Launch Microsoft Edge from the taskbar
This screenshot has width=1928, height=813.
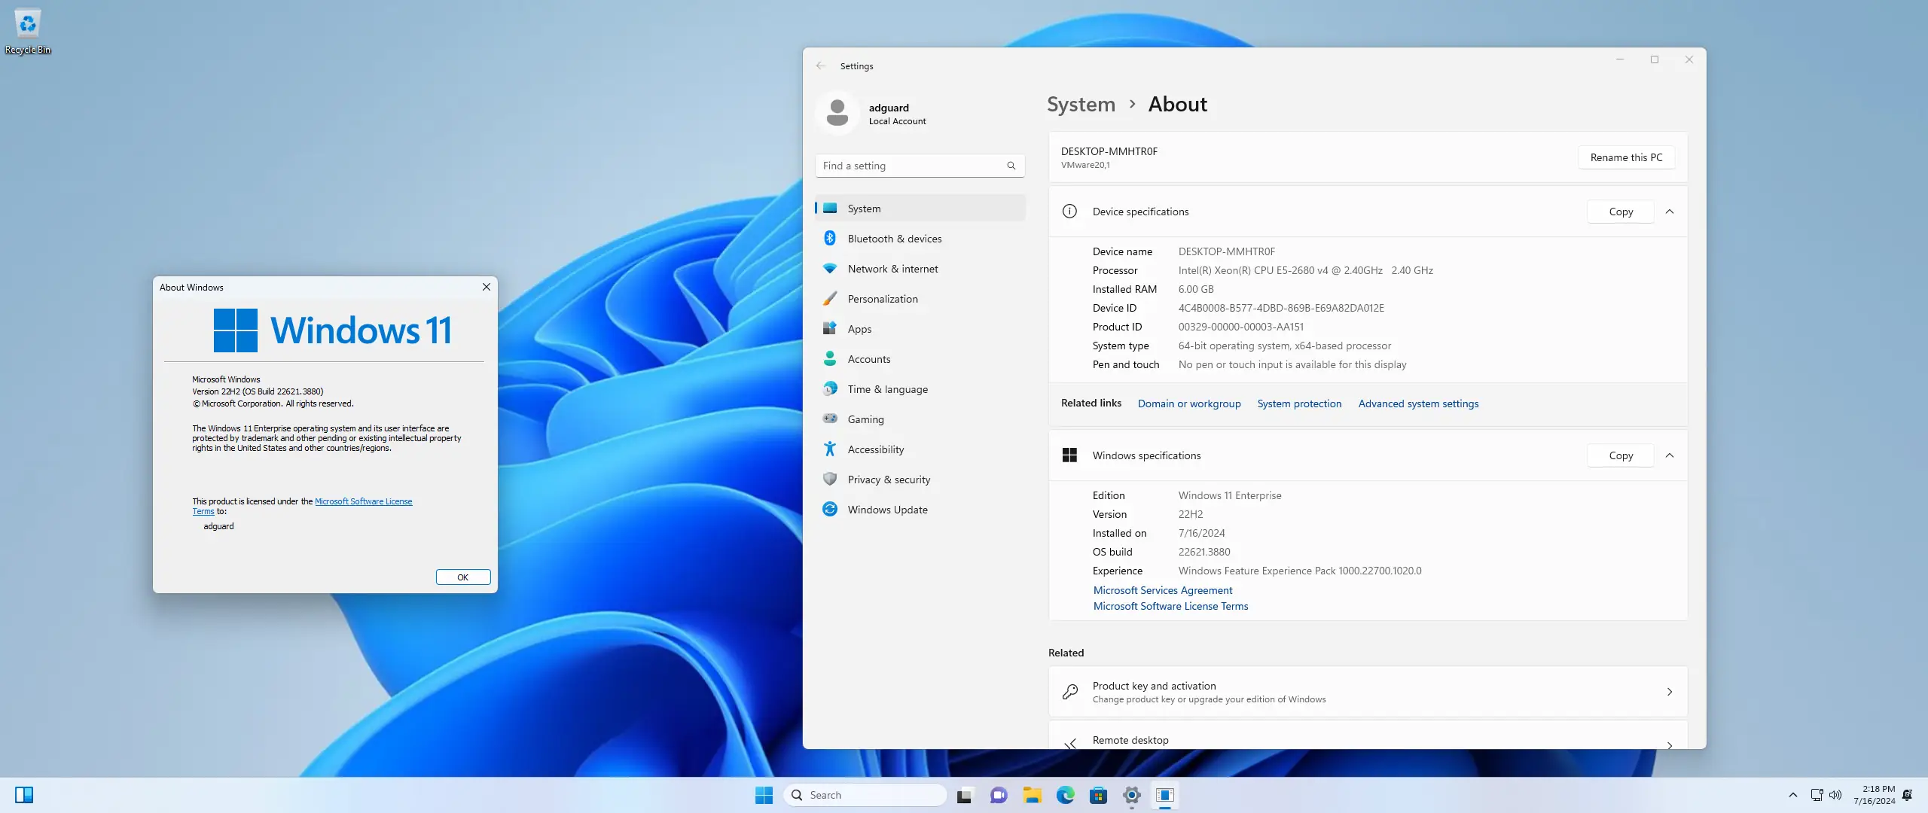(x=1065, y=794)
